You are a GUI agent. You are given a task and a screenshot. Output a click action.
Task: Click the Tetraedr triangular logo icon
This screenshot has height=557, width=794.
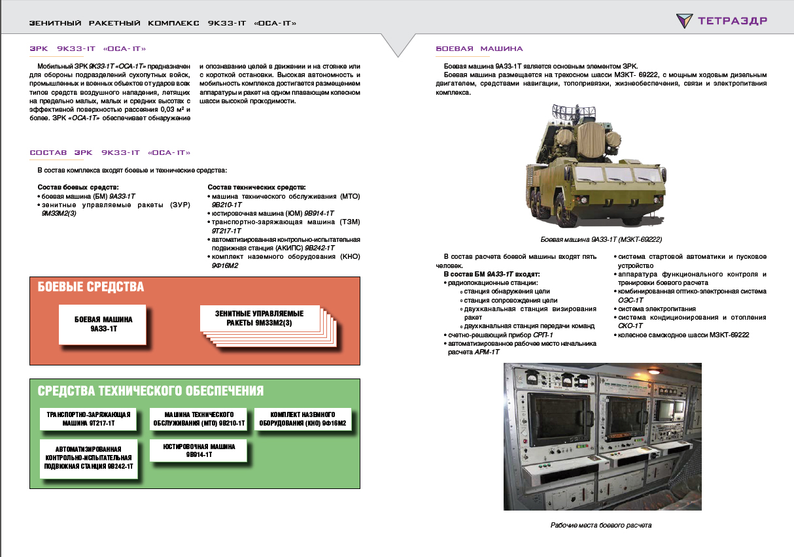tap(686, 21)
